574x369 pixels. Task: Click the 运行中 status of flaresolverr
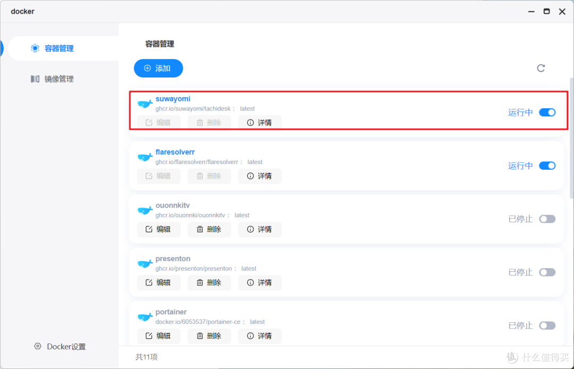click(x=520, y=166)
